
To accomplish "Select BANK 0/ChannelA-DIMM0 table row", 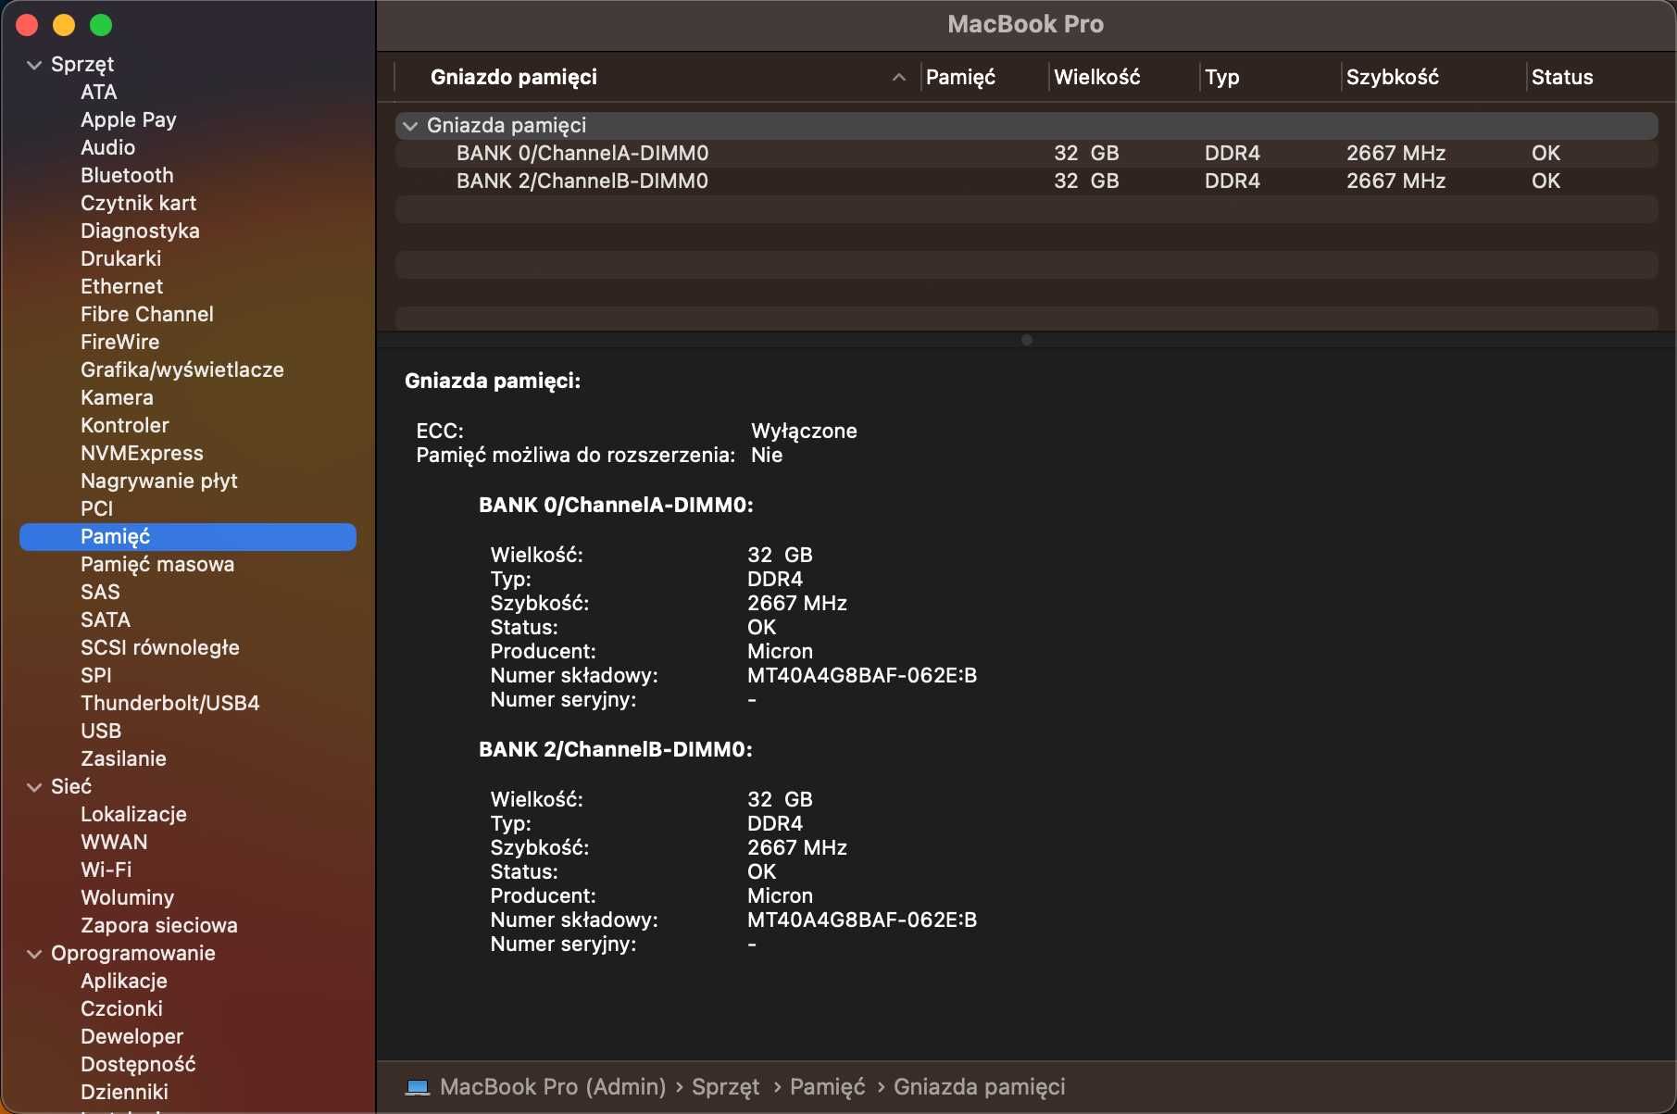I will (x=1026, y=154).
